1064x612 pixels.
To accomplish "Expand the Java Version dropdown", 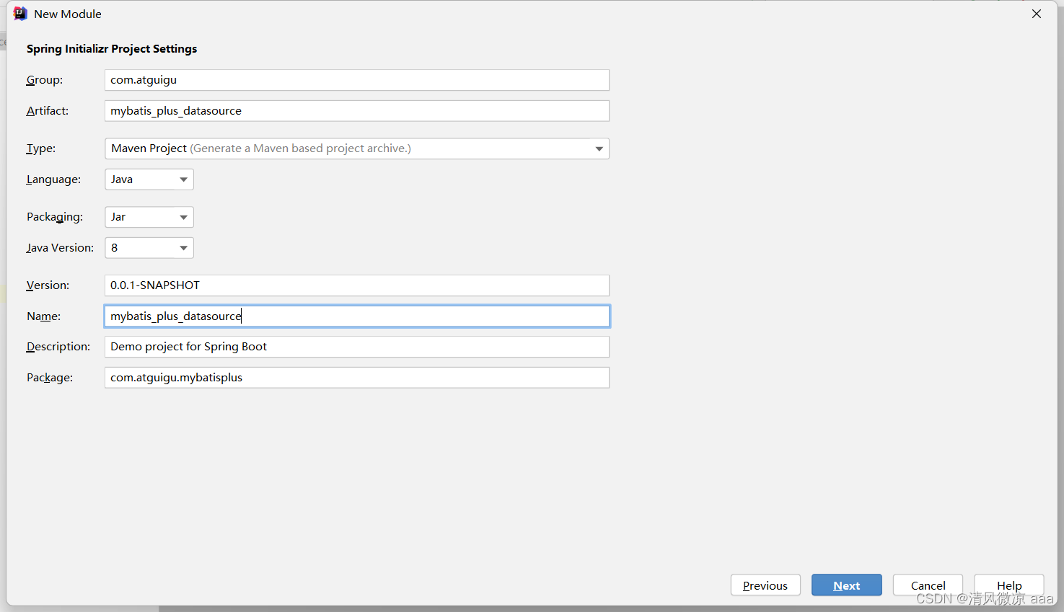I will click(x=149, y=248).
